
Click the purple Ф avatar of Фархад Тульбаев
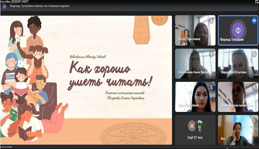tap(238, 30)
